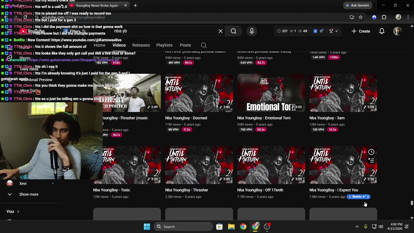This screenshot has width=414, height=233.
Task: Open the Windows Start menu
Action: (147, 227)
